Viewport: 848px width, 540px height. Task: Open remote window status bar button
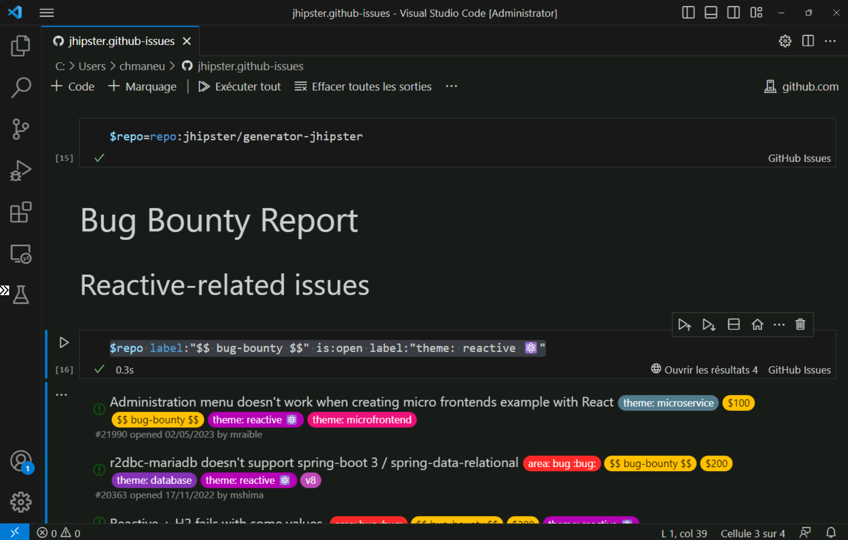click(x=14, y=532)
